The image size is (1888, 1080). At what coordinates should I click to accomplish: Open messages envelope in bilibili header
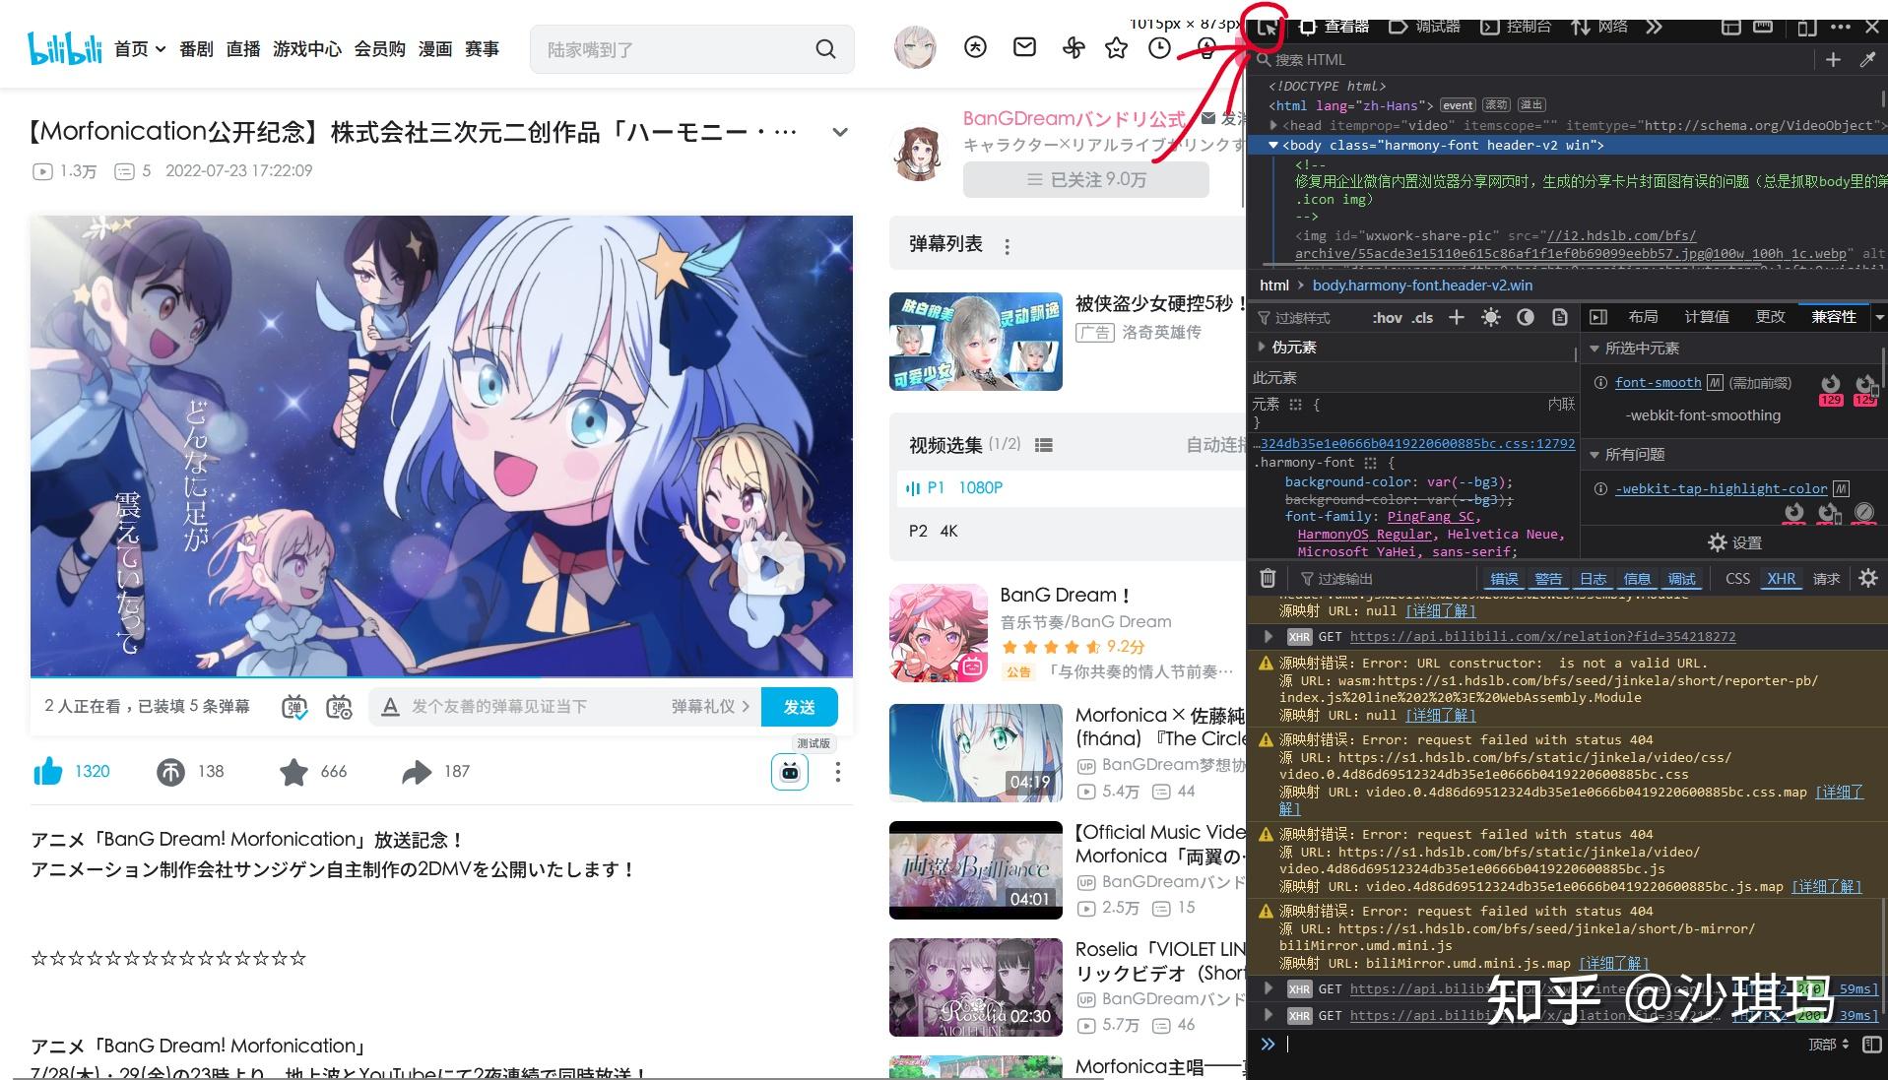point(1024,46)
